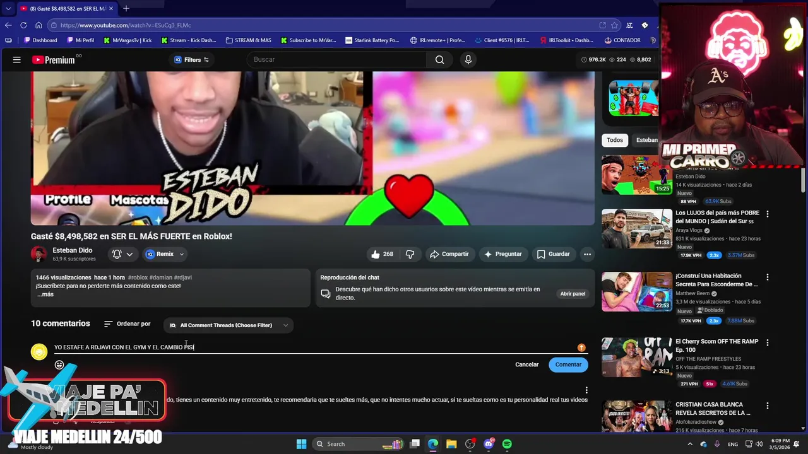The width and height of the screenshot is (808, 454).
Task: Show hidden tray icons chevron
Action: (x=690, y=444)
